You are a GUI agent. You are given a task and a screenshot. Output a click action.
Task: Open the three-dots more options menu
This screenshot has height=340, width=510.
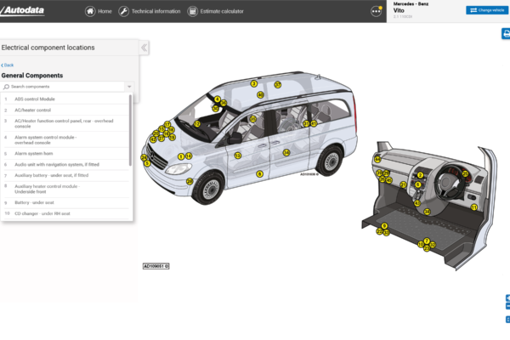(x=377, y=12)
